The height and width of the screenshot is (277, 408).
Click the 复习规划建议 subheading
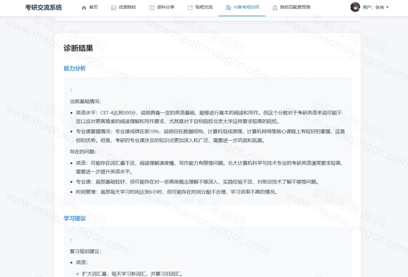86,251
